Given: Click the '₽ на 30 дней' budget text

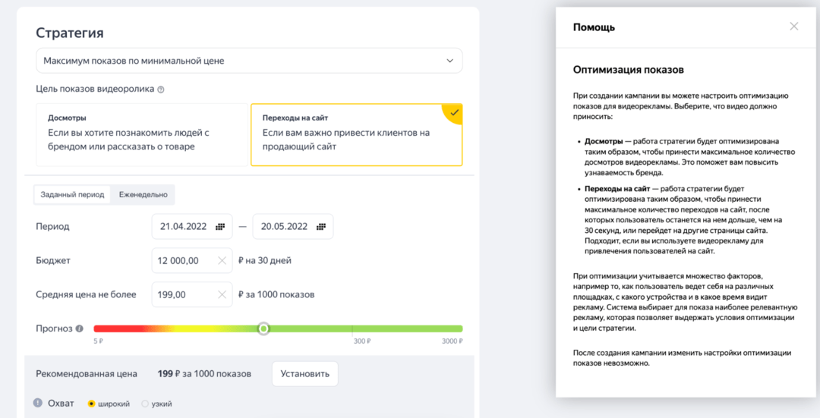Looking at the screenshot, I should coord(265,260).
